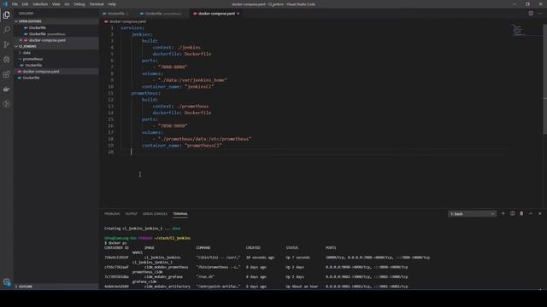Close docker-compose.yaml in the Open Editors list
Screen dimensions: 547x307
point(21,40)
